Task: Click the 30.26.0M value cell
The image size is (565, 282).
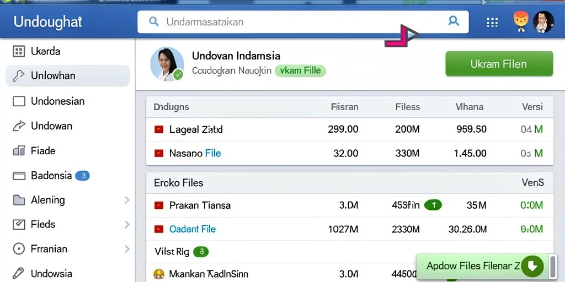Action: [x=467, y=229]
